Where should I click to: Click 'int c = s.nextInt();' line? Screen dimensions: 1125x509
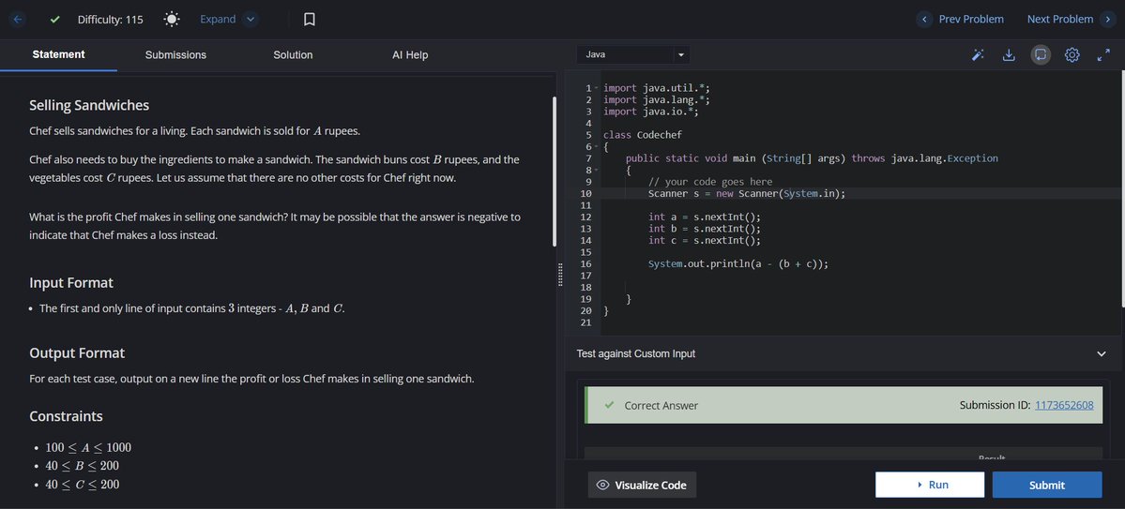click(x=704, y=240)
